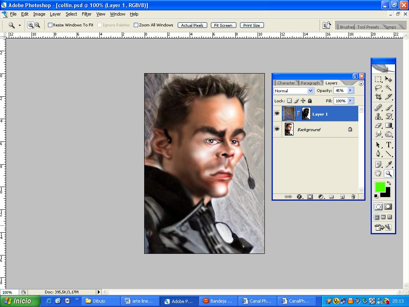Select the Brush tool
409x307 pixels.
388,107
